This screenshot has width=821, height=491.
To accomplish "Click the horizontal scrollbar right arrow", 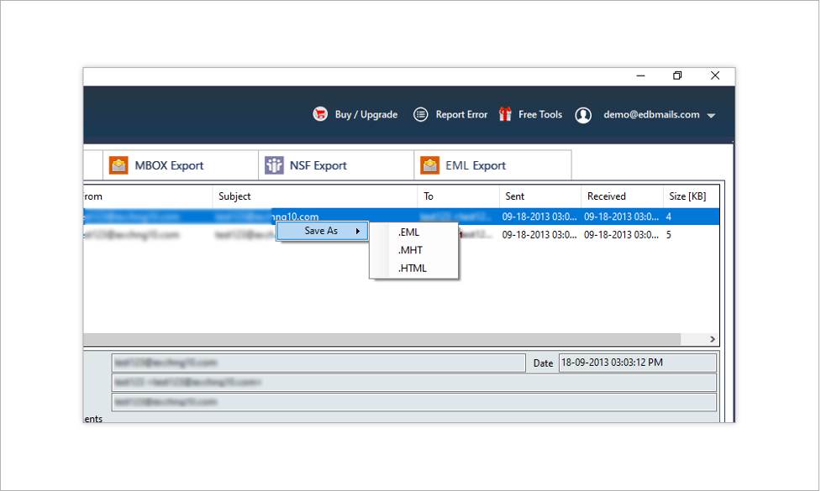I will click(x=713, y=340).
